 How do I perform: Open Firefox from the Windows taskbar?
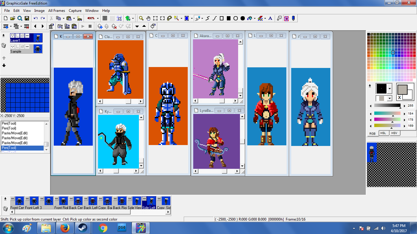click(65, 228)
